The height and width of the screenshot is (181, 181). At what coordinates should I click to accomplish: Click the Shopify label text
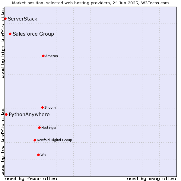point(50,107)
